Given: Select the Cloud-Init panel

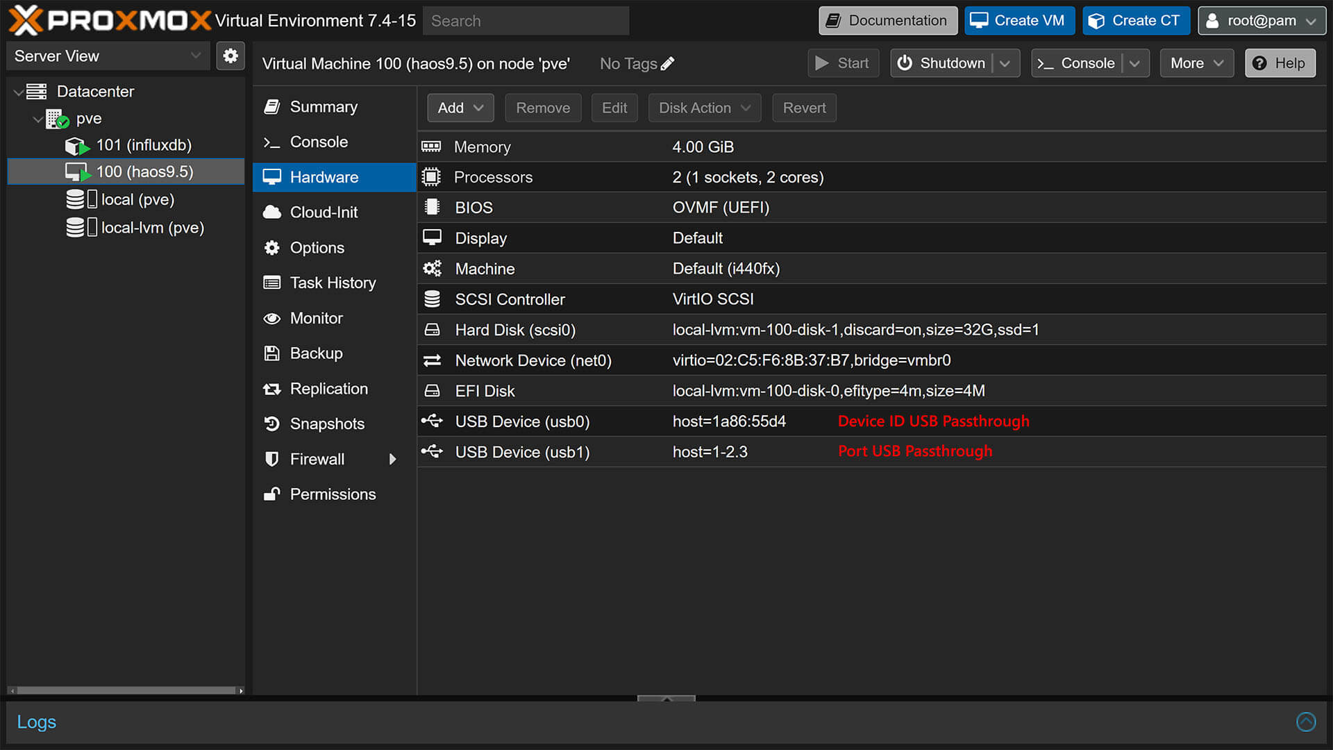Looking at the screenshot, I should point(323,212).
